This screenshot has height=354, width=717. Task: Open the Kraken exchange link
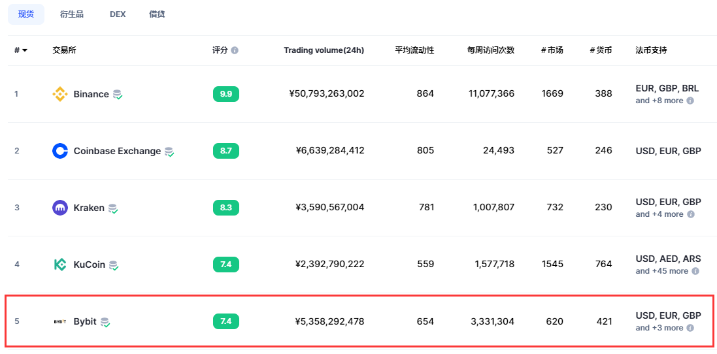click(x=89, y=208)
